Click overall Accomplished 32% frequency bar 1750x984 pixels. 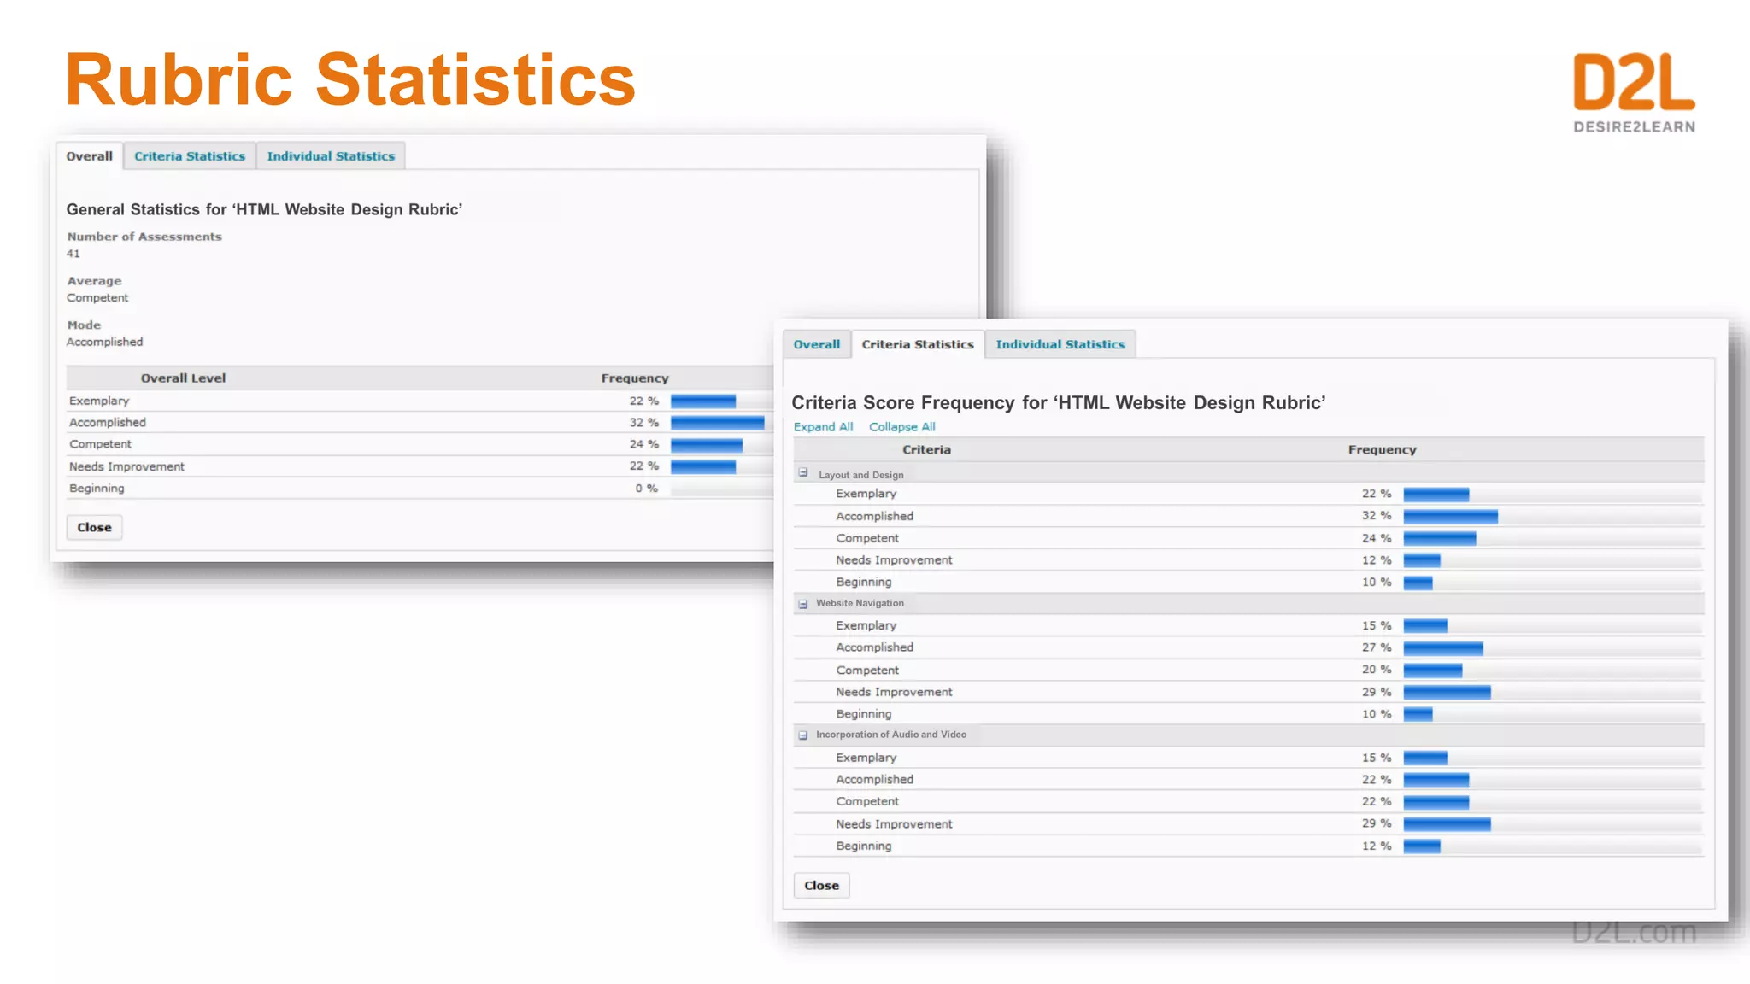(717, 423)
